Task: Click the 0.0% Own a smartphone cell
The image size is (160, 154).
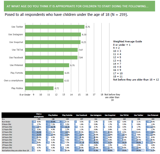Action: pos(39,145)
